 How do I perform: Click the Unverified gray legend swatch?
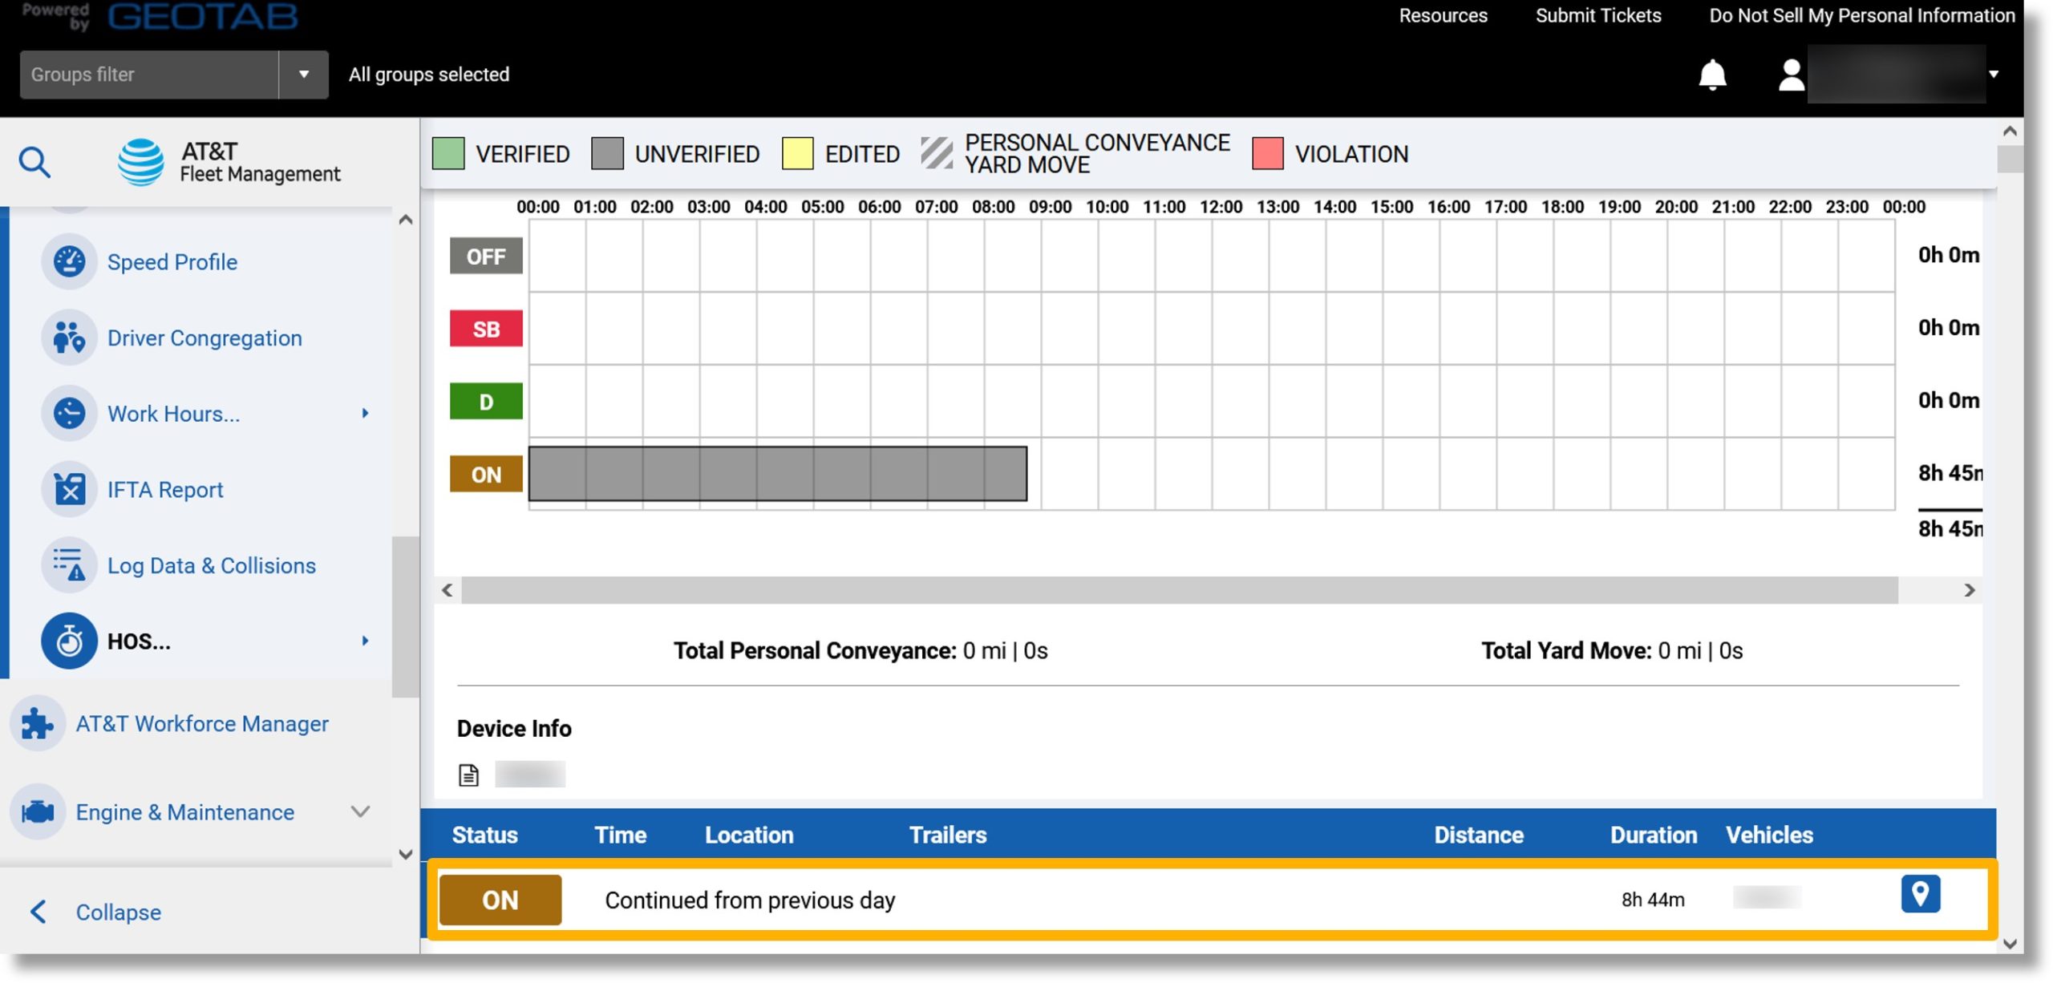point(607,153)
